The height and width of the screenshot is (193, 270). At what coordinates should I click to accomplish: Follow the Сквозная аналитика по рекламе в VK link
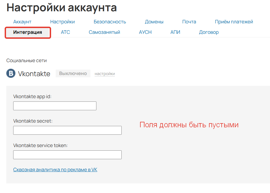[55, 170]
